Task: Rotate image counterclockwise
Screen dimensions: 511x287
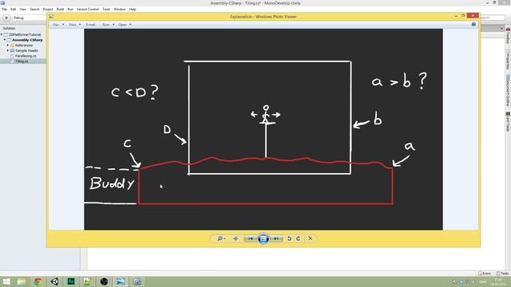Action: 289,238
